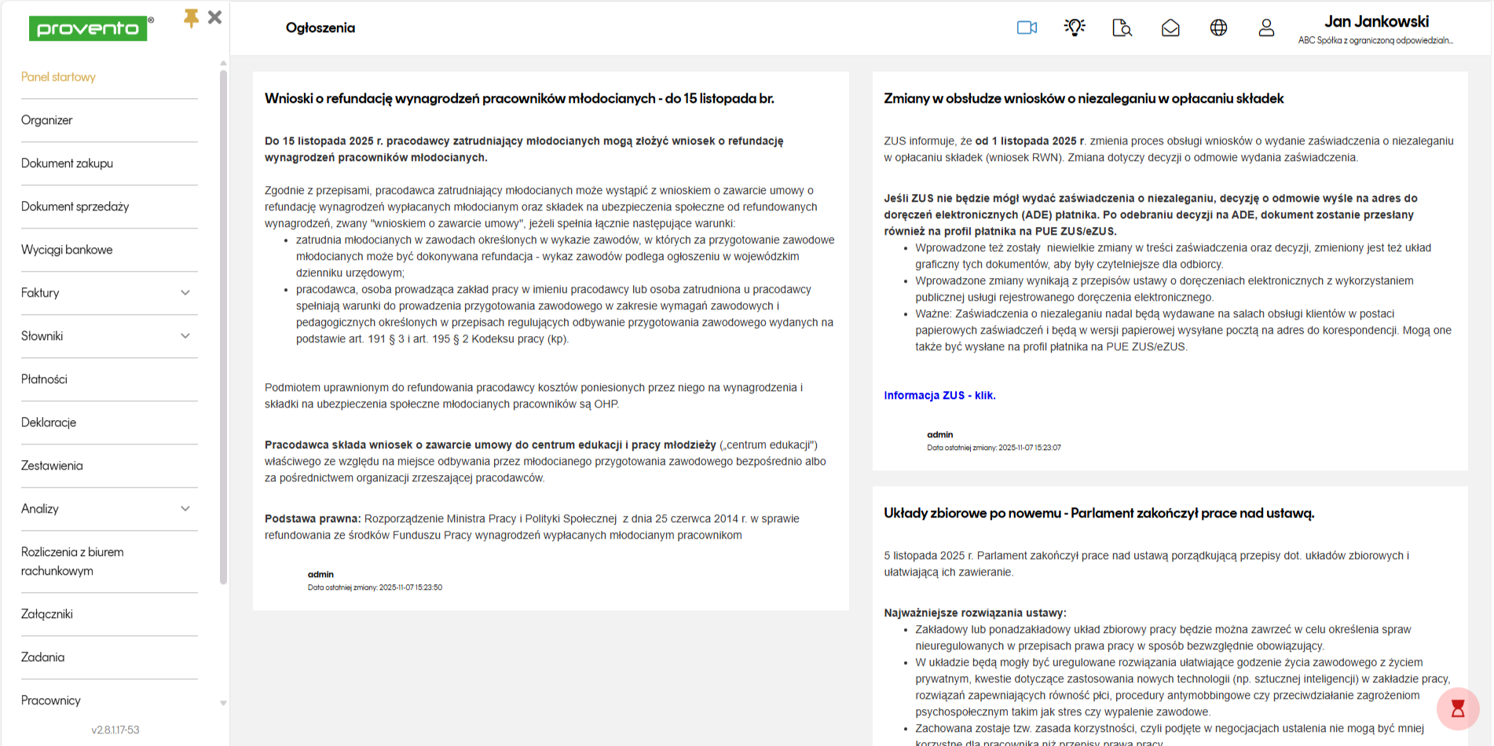Select Wyciągi bankowe in the menu
This screenshot has height=746, width=1494.
67,250
